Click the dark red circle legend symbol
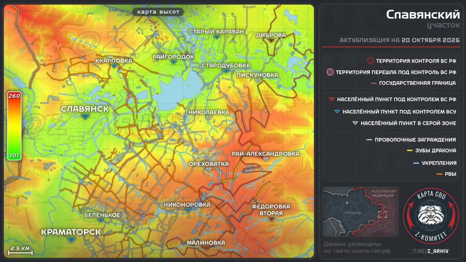 click(x=370, y=61)
